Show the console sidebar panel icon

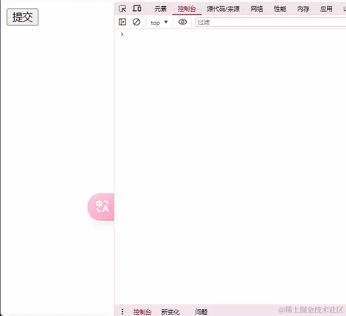click(x=122, y=22)
